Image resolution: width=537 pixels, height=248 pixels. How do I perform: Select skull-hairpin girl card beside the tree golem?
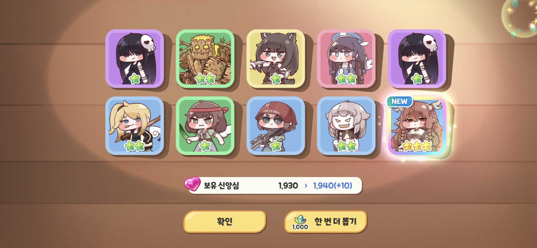[135, 59]
